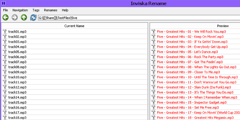Viewport: 240px width, 120px height.
Task: Click the audio icon beside track08.mp3
Action: tap(5, 67)
